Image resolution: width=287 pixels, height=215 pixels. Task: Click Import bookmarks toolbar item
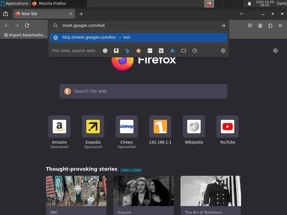click(25, 35)
